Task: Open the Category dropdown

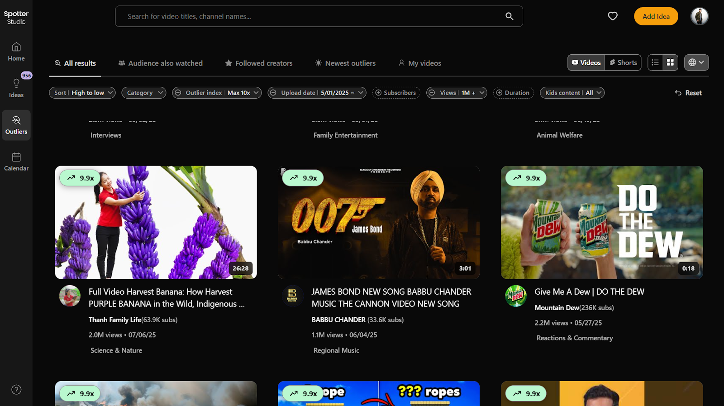Action: (x=144, y=93)
